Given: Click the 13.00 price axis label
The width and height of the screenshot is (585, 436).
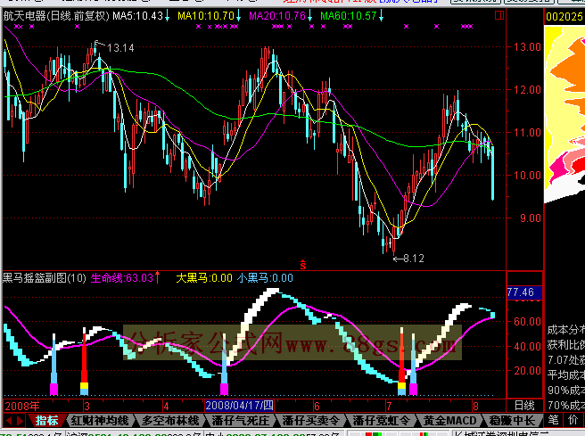Looking at the screenshot, I should tap(527, 47).
